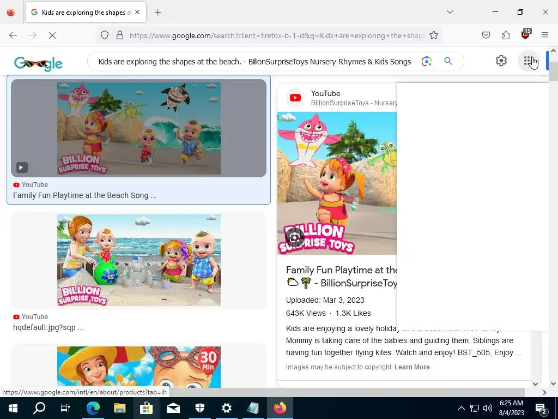Open Learn More copyright link
Viewport: 558px width, 419px height.
coord(412,367)
